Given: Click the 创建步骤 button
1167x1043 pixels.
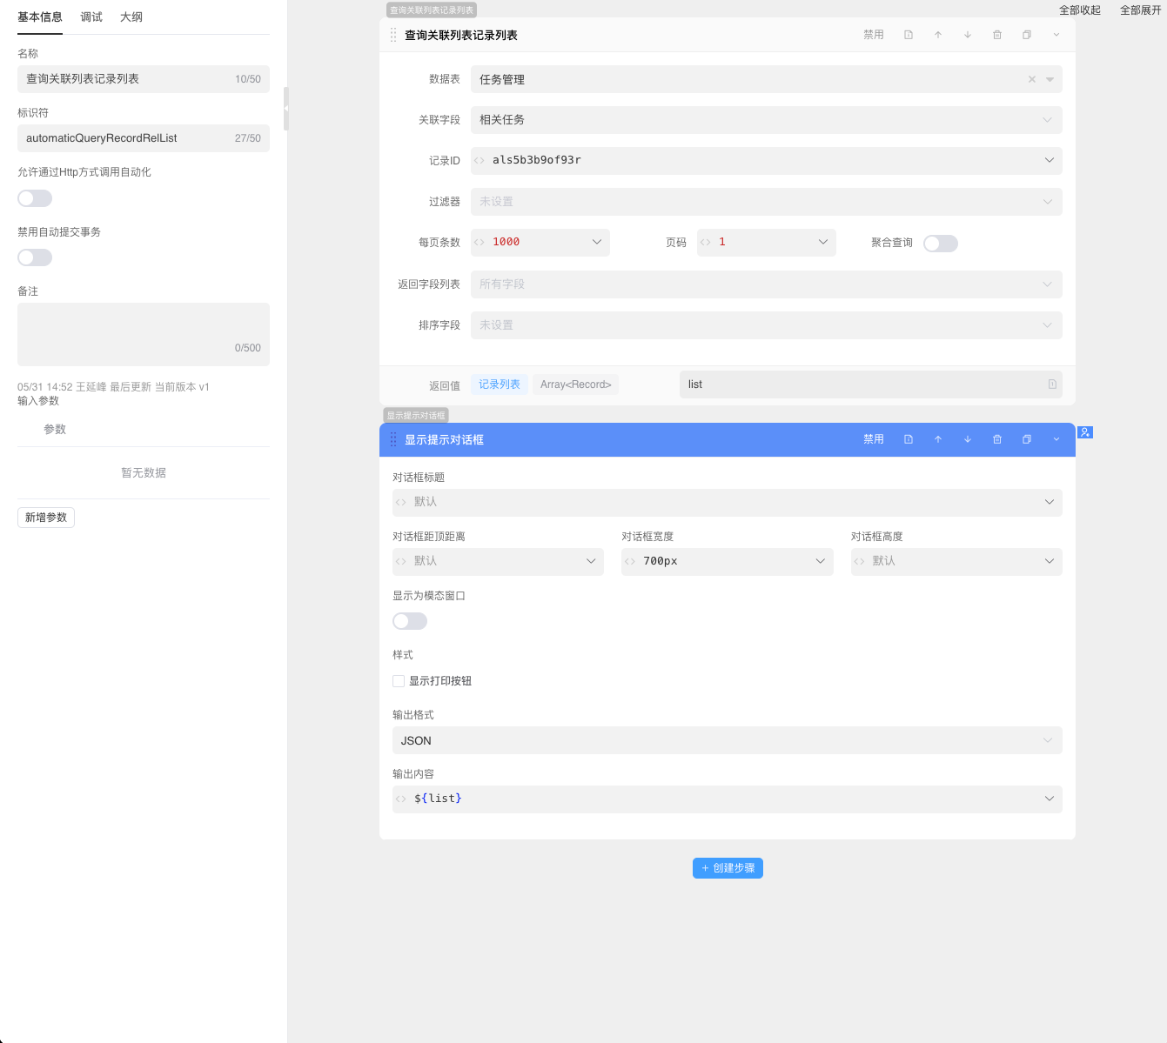Looking at the screenshot, I should (728, 868).
